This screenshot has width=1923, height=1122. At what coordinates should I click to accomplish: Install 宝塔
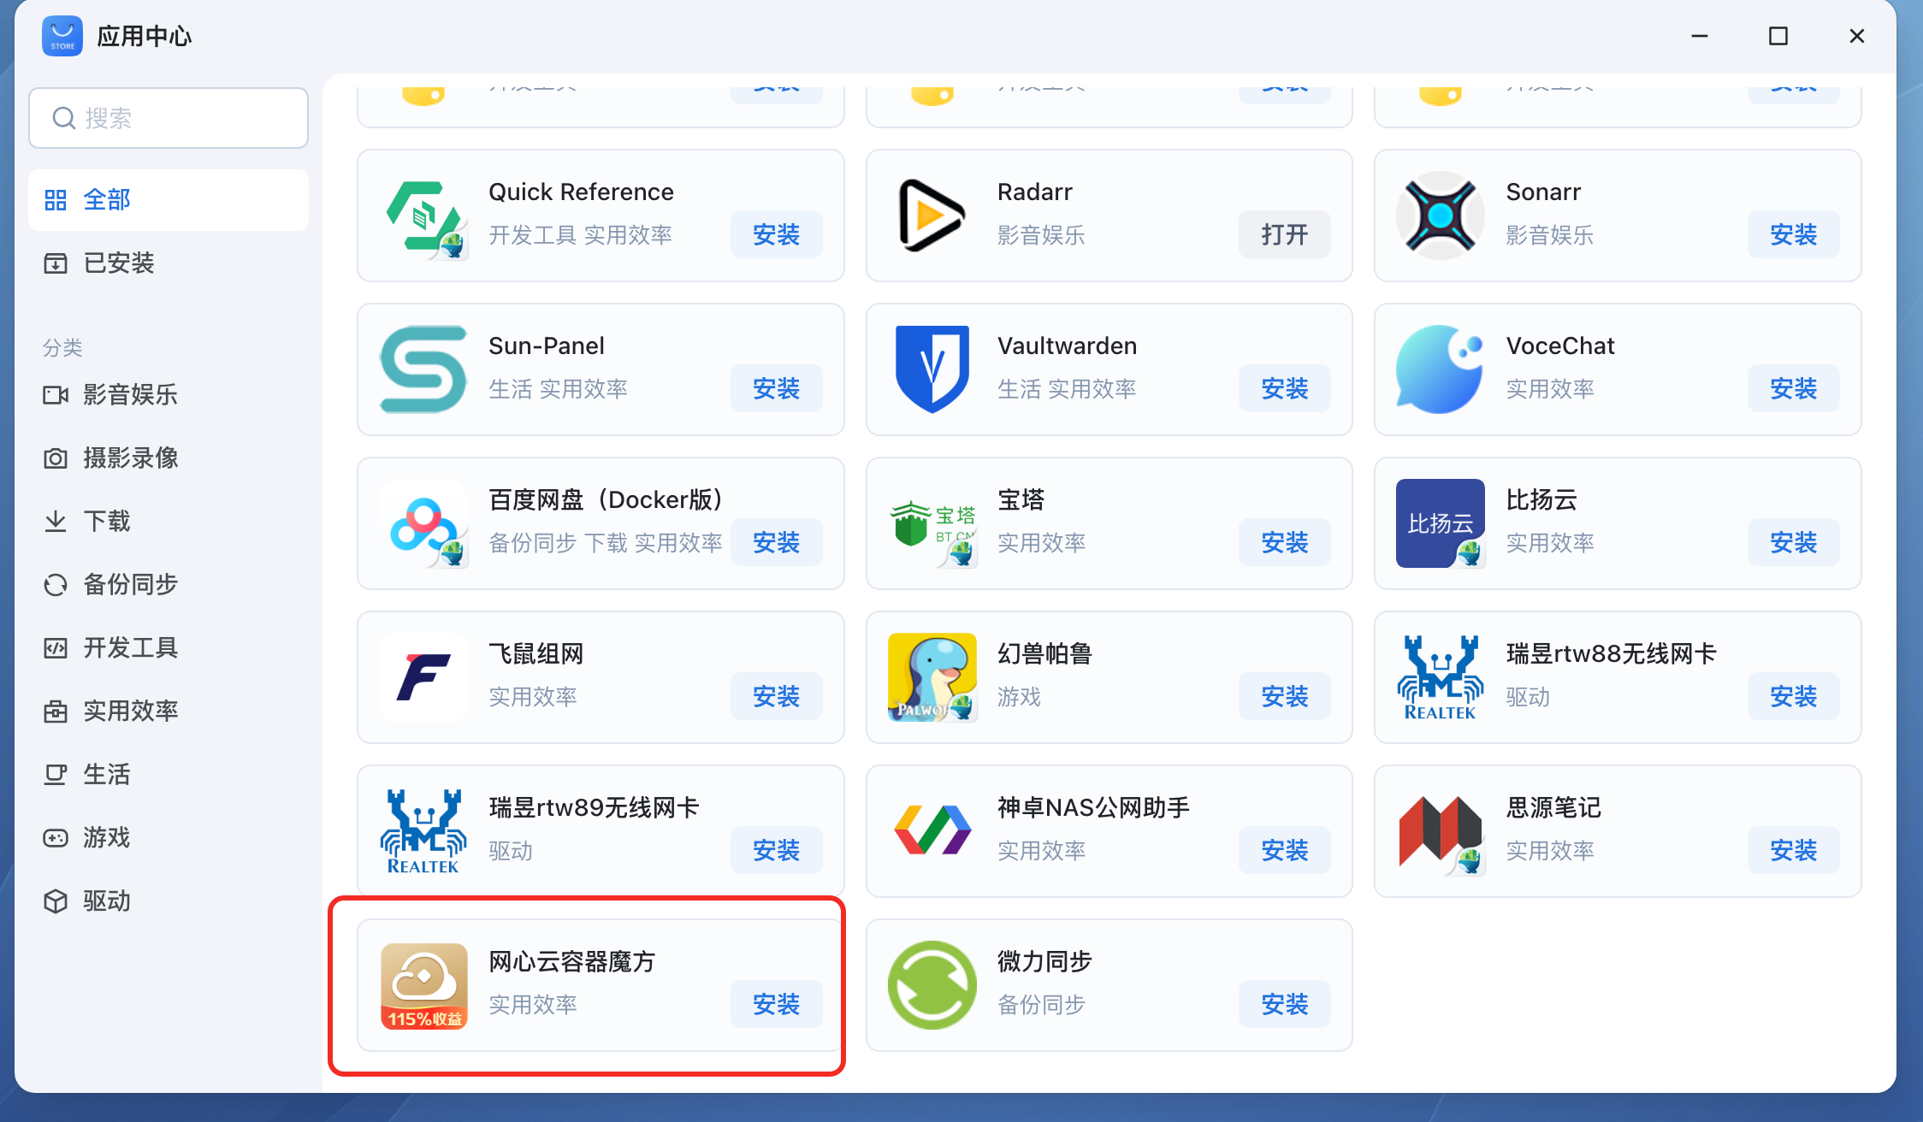click(1284, 542)
